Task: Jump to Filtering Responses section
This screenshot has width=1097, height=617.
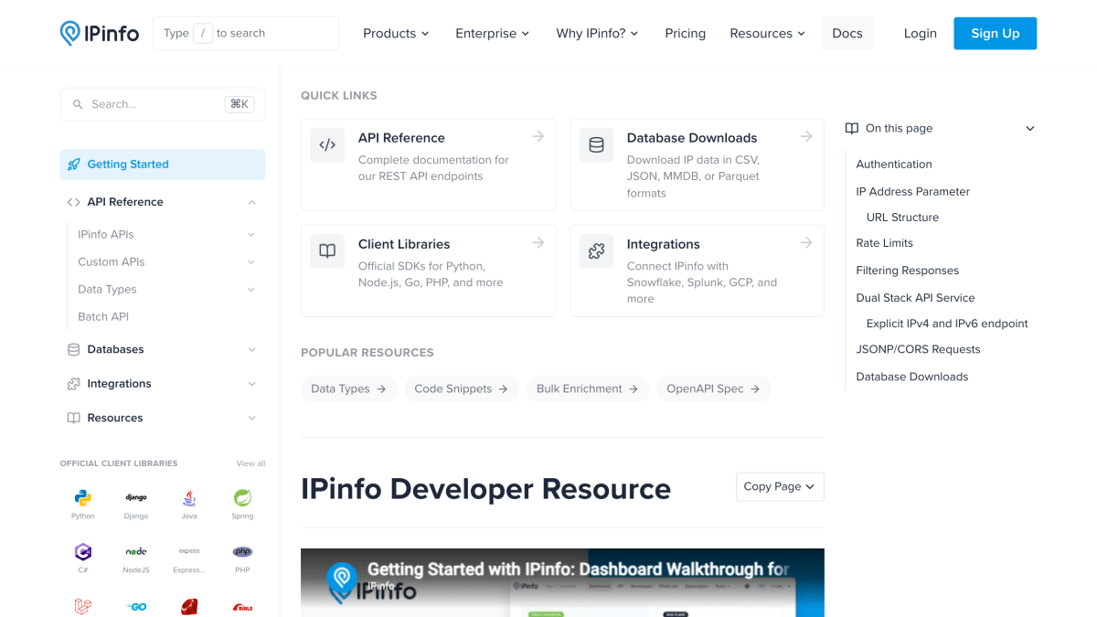Action: click(907, 271)
